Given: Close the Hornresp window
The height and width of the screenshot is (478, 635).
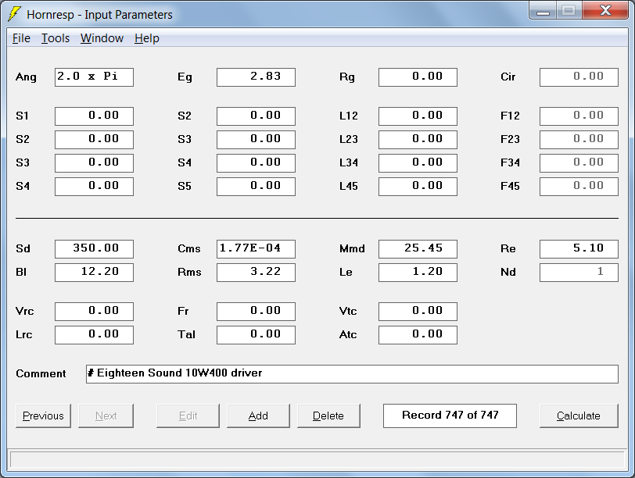Looking at the screenshot, I should (605, 11).
